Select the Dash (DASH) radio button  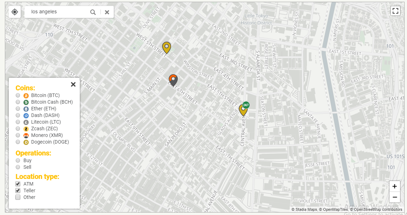click(x=18, y=115)
